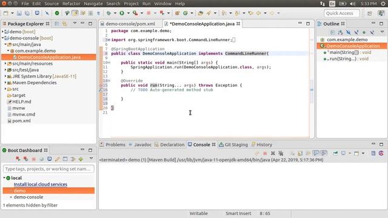The image size is (388, 218).
Task: Click the Quick Access search field
Action: click(x=341, y=13)
